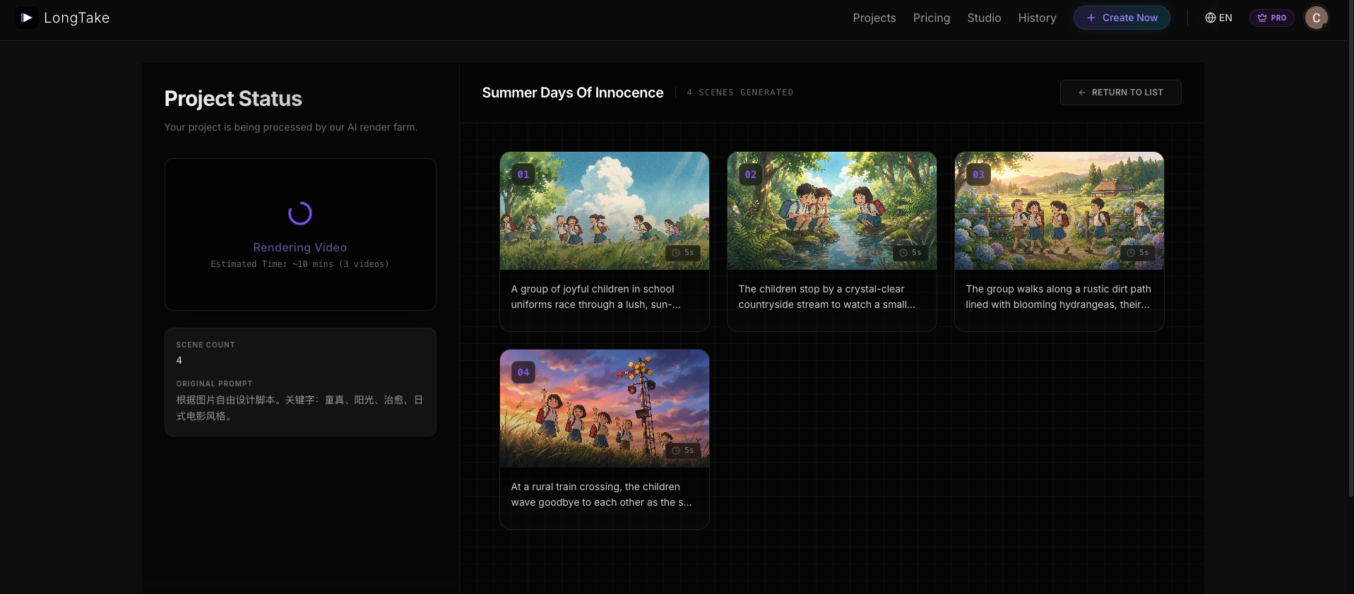The height and width of the screenshot is (594, 1354).
Task: Click the 5s duration badge on scene 03
Action: click(x=1137, y=253)
